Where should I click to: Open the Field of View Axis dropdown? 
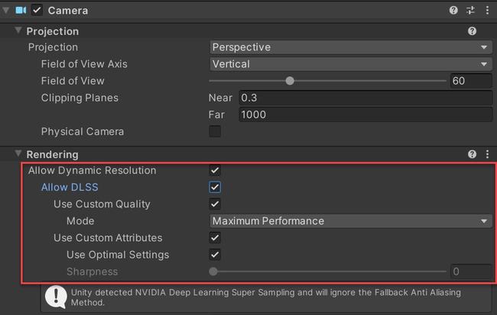(x=350, y=64)
